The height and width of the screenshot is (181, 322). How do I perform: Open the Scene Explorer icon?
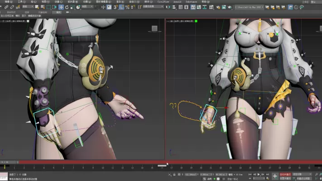[181, 7]
